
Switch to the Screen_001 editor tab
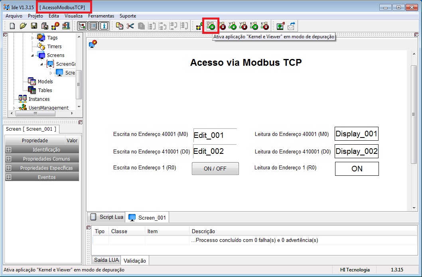click(147, 218)
